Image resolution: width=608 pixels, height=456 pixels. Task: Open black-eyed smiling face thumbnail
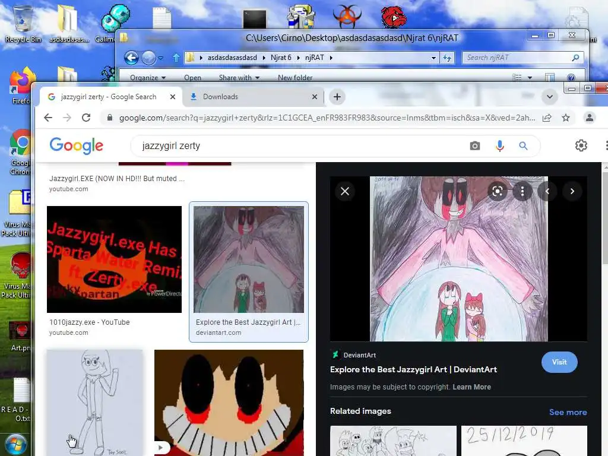click(x=229, y=403)
